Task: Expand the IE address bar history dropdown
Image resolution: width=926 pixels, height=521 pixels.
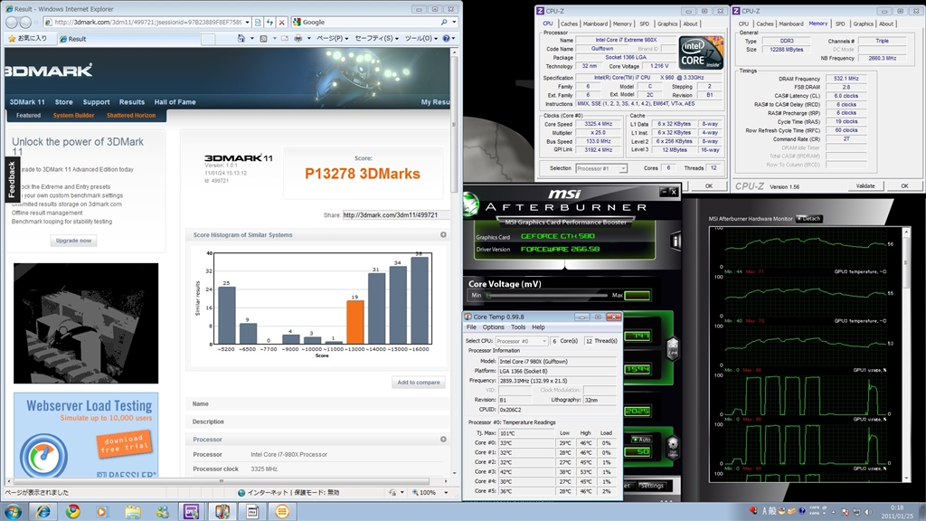Action: 248,22
